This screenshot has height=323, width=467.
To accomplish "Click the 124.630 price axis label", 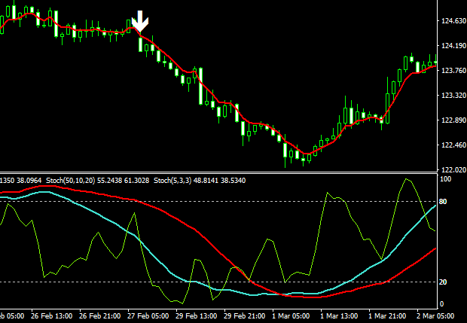I will (452, 21).
